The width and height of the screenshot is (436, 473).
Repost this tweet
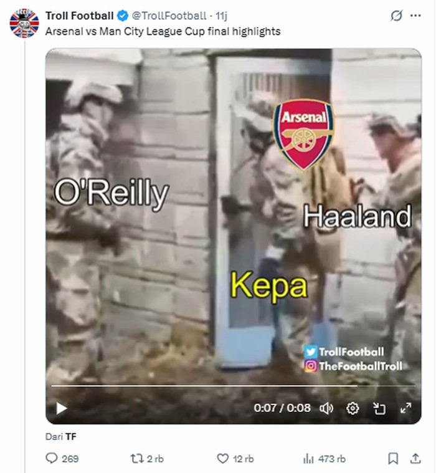pyautogui.click(x=136, y=459)
